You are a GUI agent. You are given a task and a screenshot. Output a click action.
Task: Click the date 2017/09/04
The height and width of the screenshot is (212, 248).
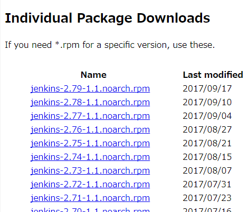tap(207, 116)
